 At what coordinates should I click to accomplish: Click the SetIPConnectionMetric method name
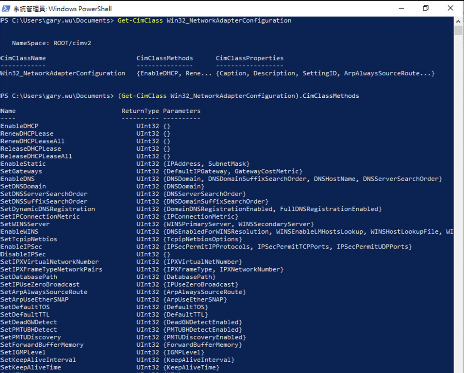[40, 217]
